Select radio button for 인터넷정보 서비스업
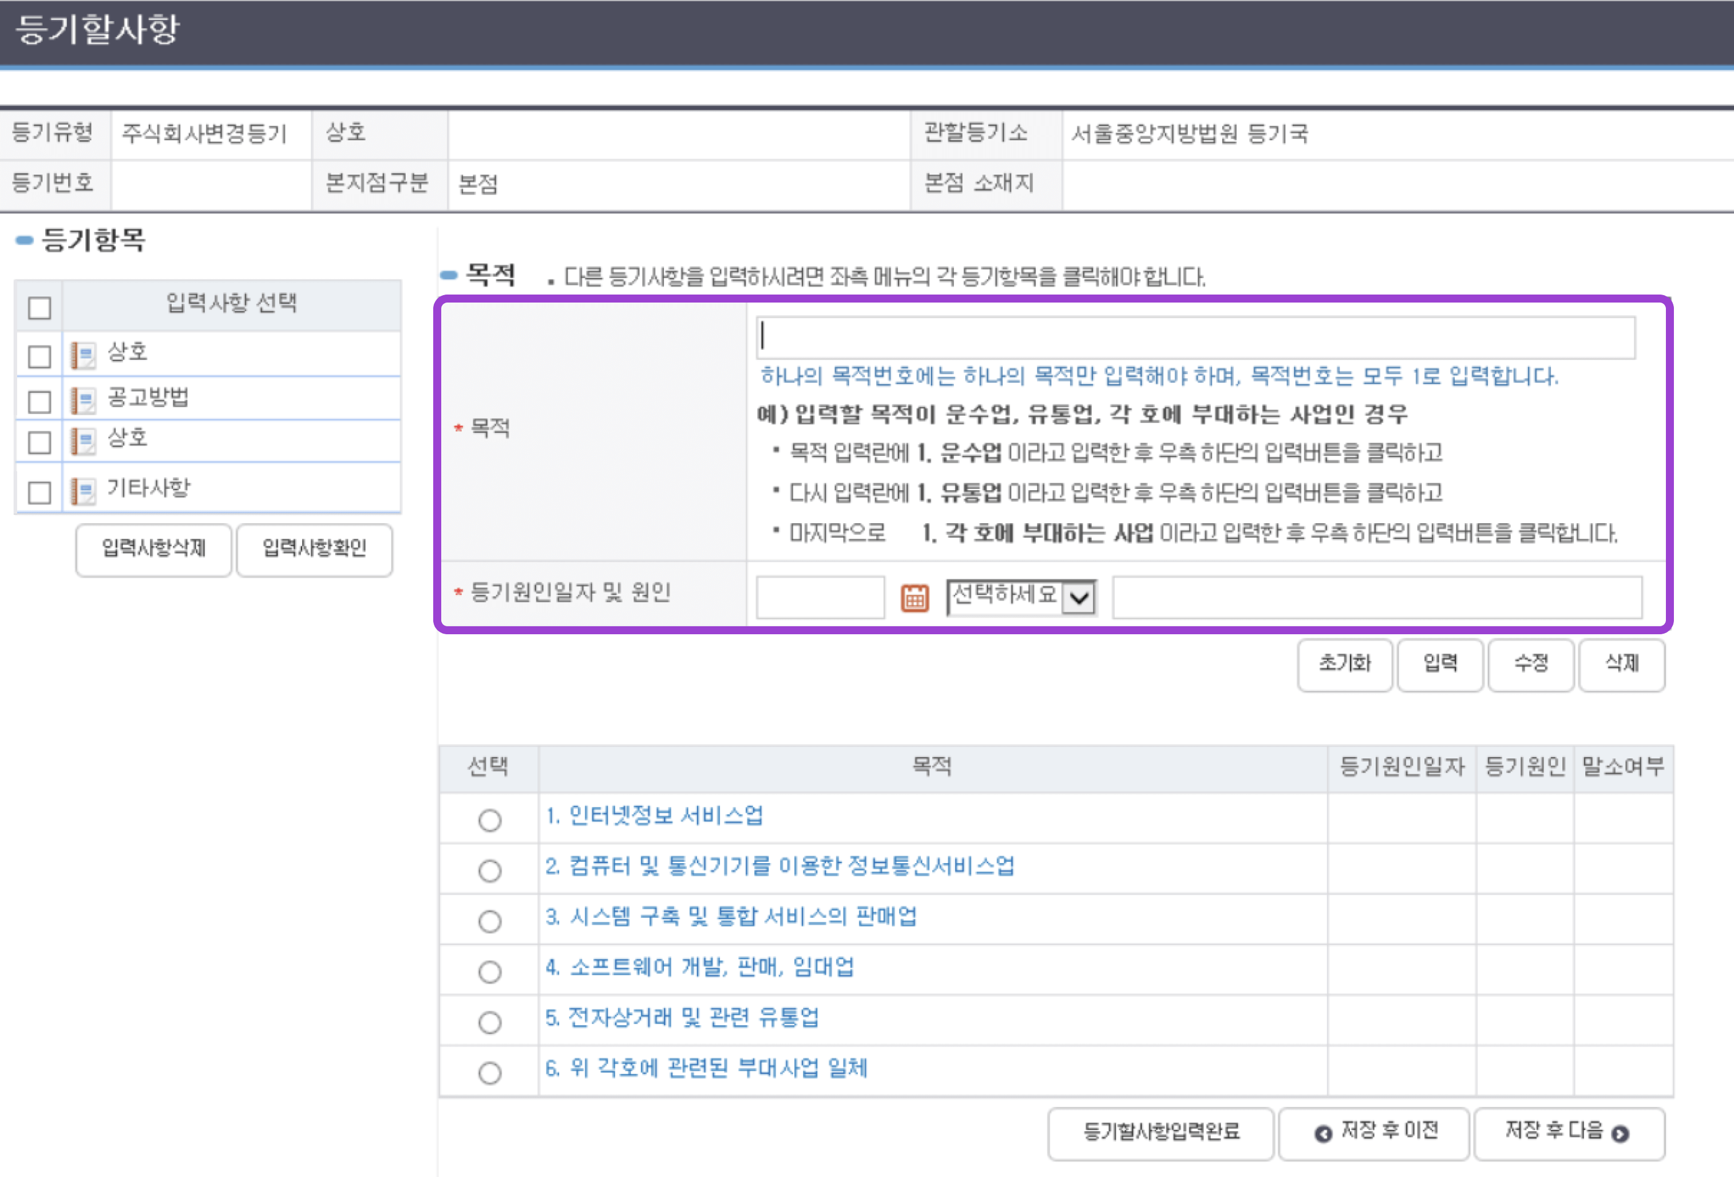The width and height of the screenshot is (1734, 1177). (x=489, y=820)
